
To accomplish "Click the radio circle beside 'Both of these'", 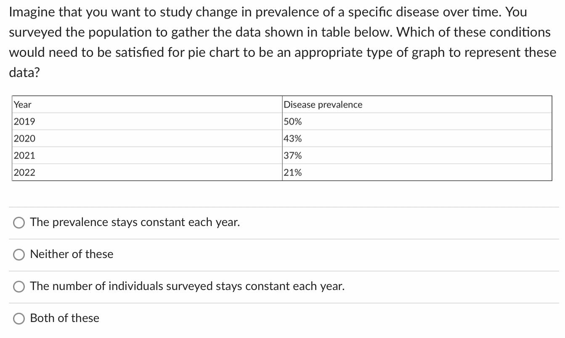I will [18, 319].
